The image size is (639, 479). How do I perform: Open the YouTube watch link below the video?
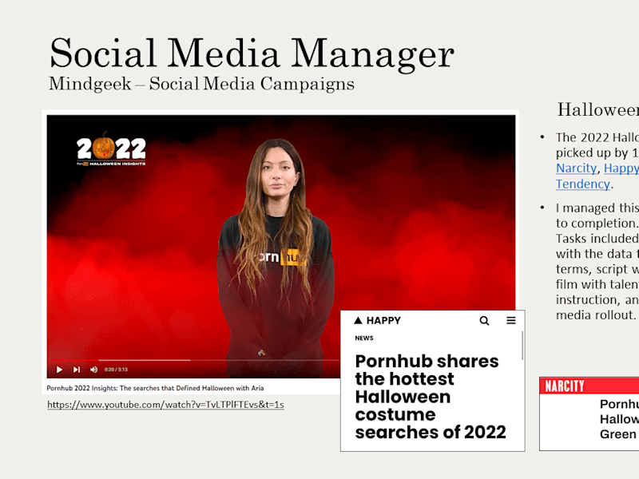coord(165,405)
